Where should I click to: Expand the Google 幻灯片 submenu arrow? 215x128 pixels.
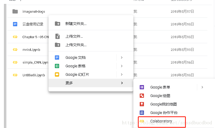122,74
